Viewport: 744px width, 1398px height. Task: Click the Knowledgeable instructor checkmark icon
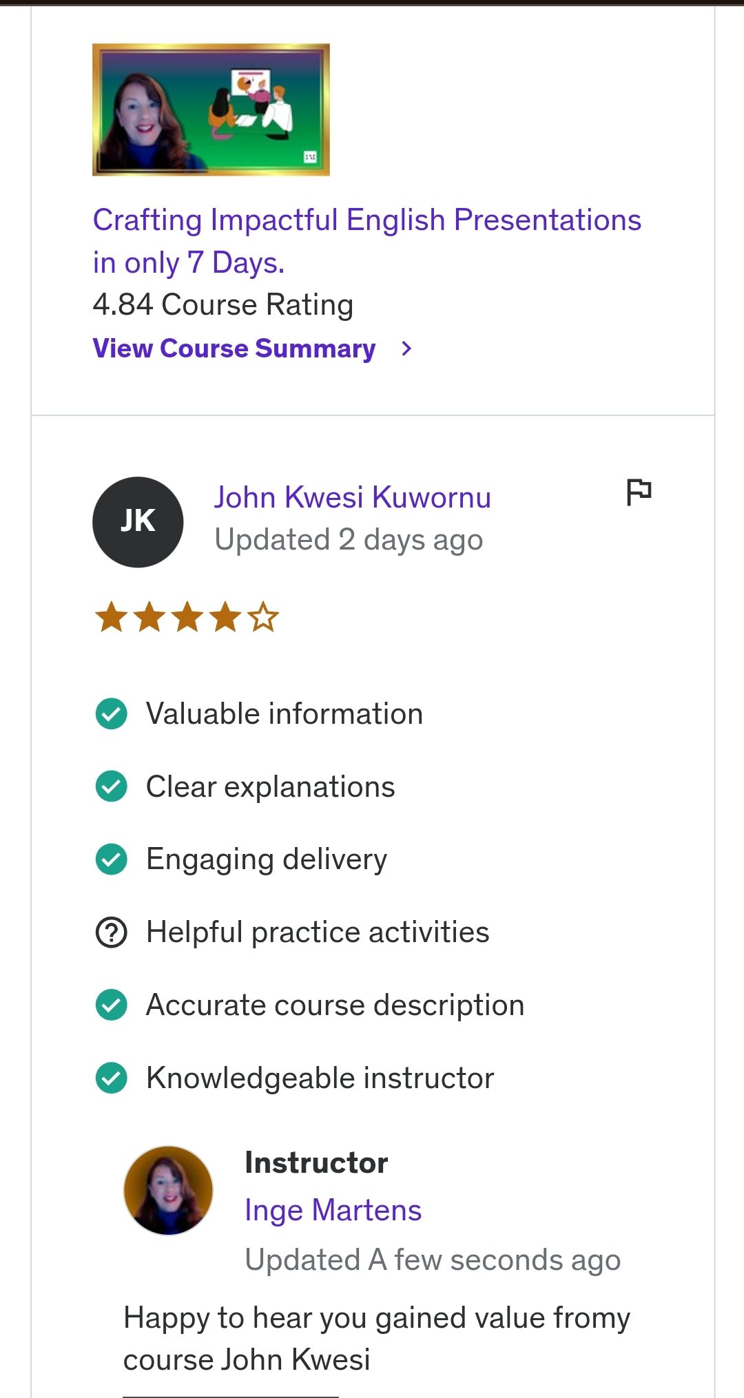tap(111, 1078)
